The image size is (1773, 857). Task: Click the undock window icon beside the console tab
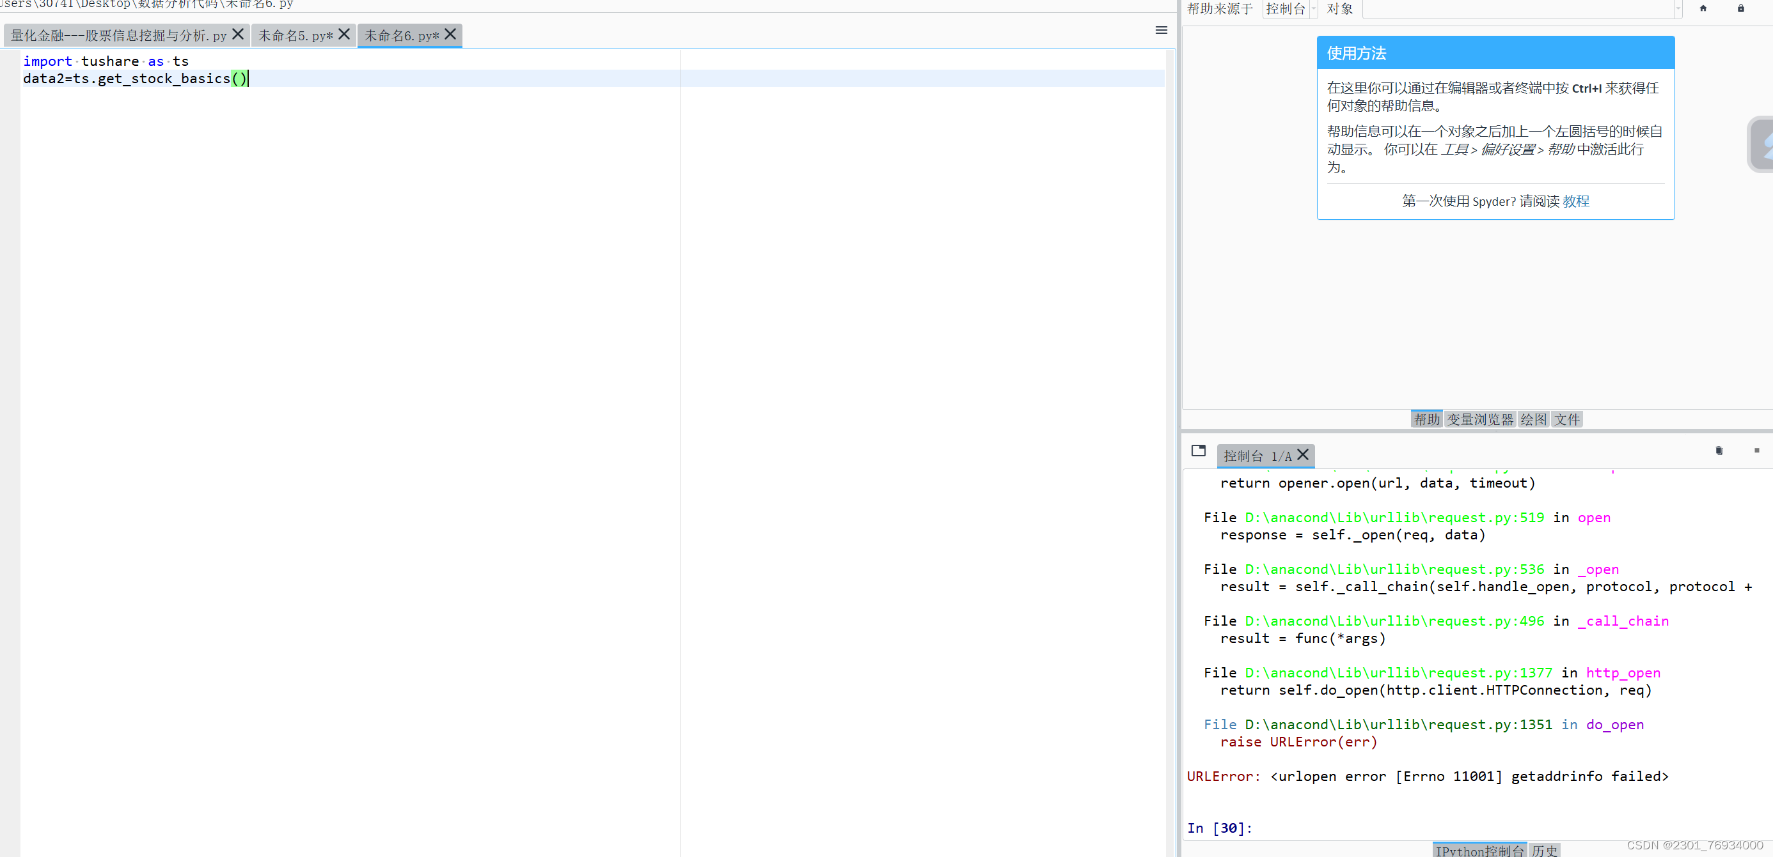[x=1198, y=451]
